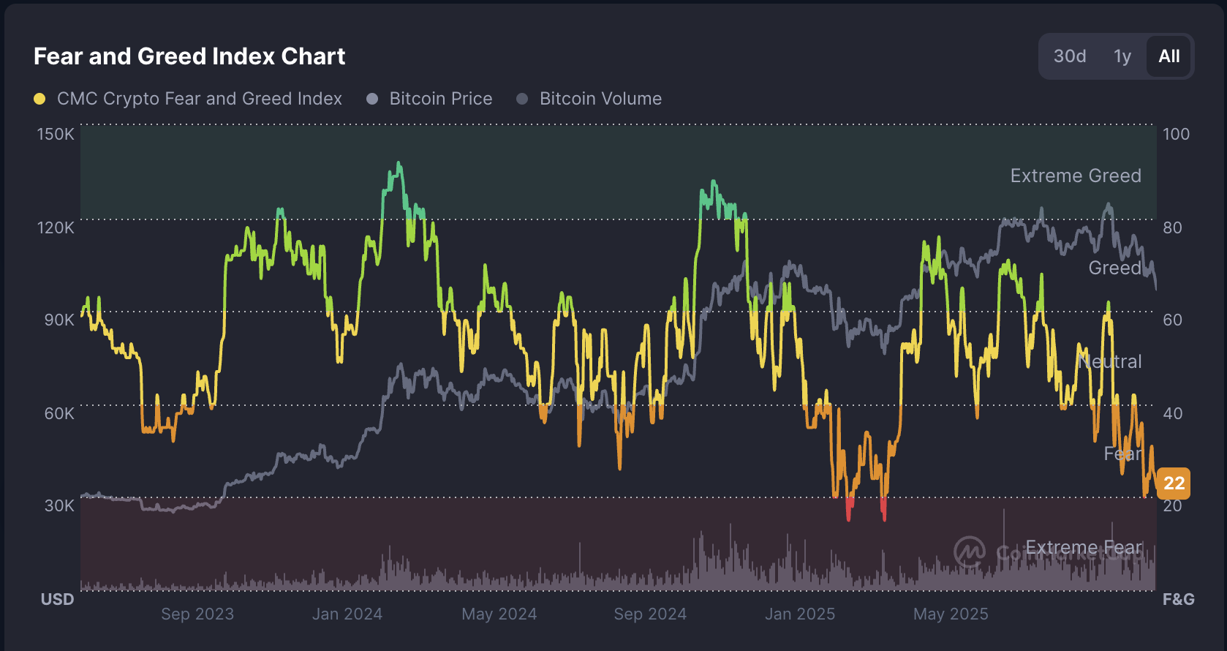Click the USD axis label
Image resolution: width=1227 pixels, height=651 pixels.
click(x=57, y=599)
